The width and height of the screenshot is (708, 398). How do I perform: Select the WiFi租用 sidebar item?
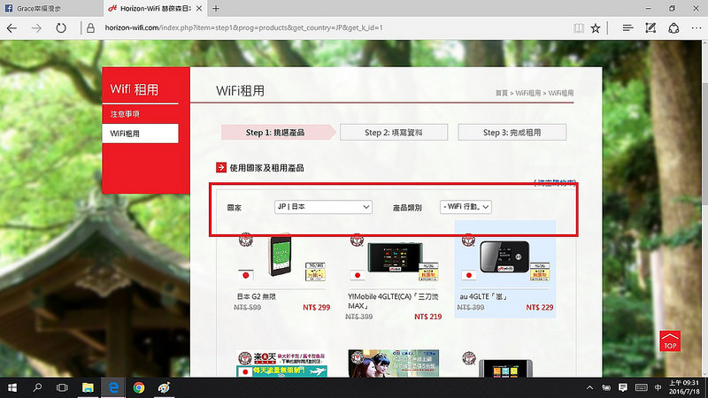140,134
